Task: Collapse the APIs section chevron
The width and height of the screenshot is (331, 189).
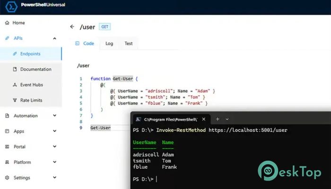Action: (x=55, y=38)
